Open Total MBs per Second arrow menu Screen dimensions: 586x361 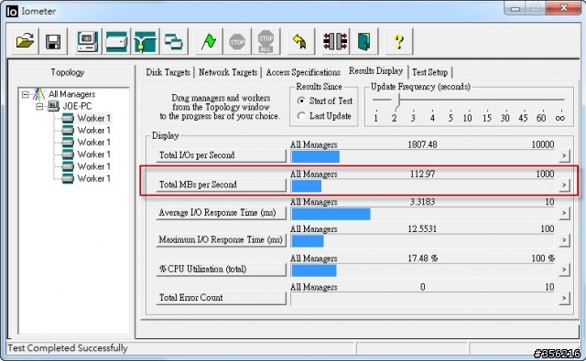(x=564, y=185)
